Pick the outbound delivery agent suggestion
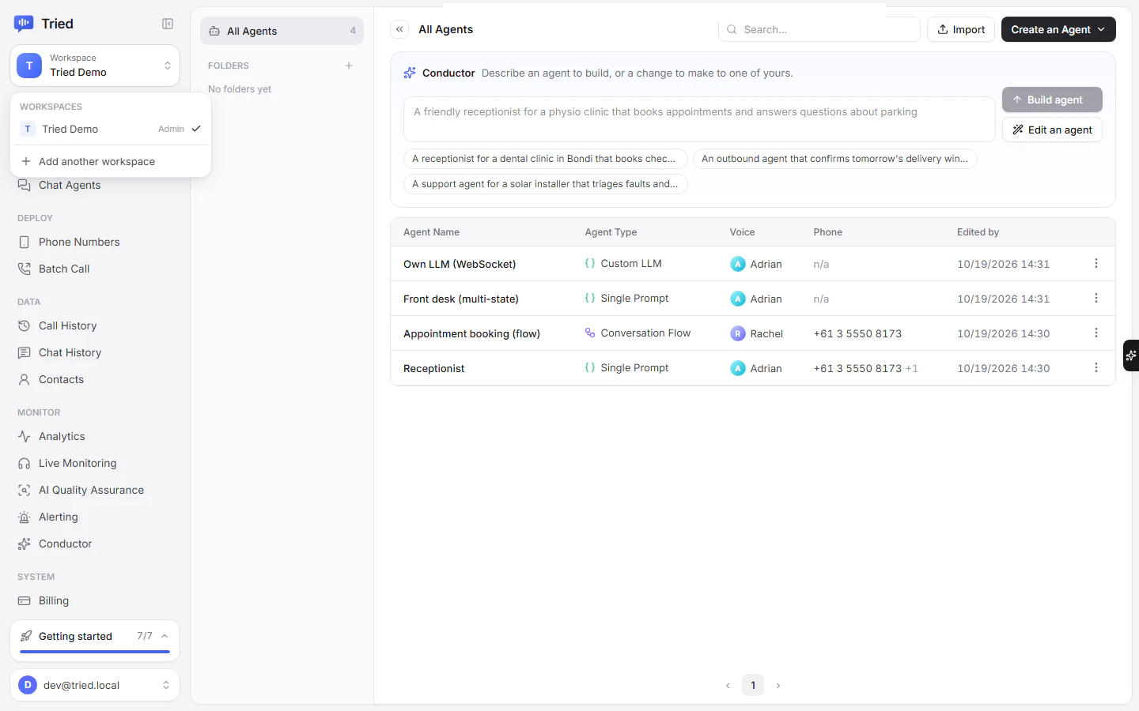The image size is (1139, 711). tap(835, 159)
